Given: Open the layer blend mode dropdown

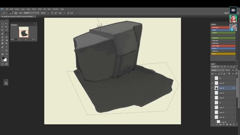Looking at the screenshot, I should [x=217, y=70].
